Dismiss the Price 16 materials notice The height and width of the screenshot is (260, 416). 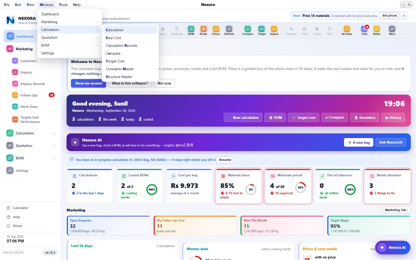404,16
